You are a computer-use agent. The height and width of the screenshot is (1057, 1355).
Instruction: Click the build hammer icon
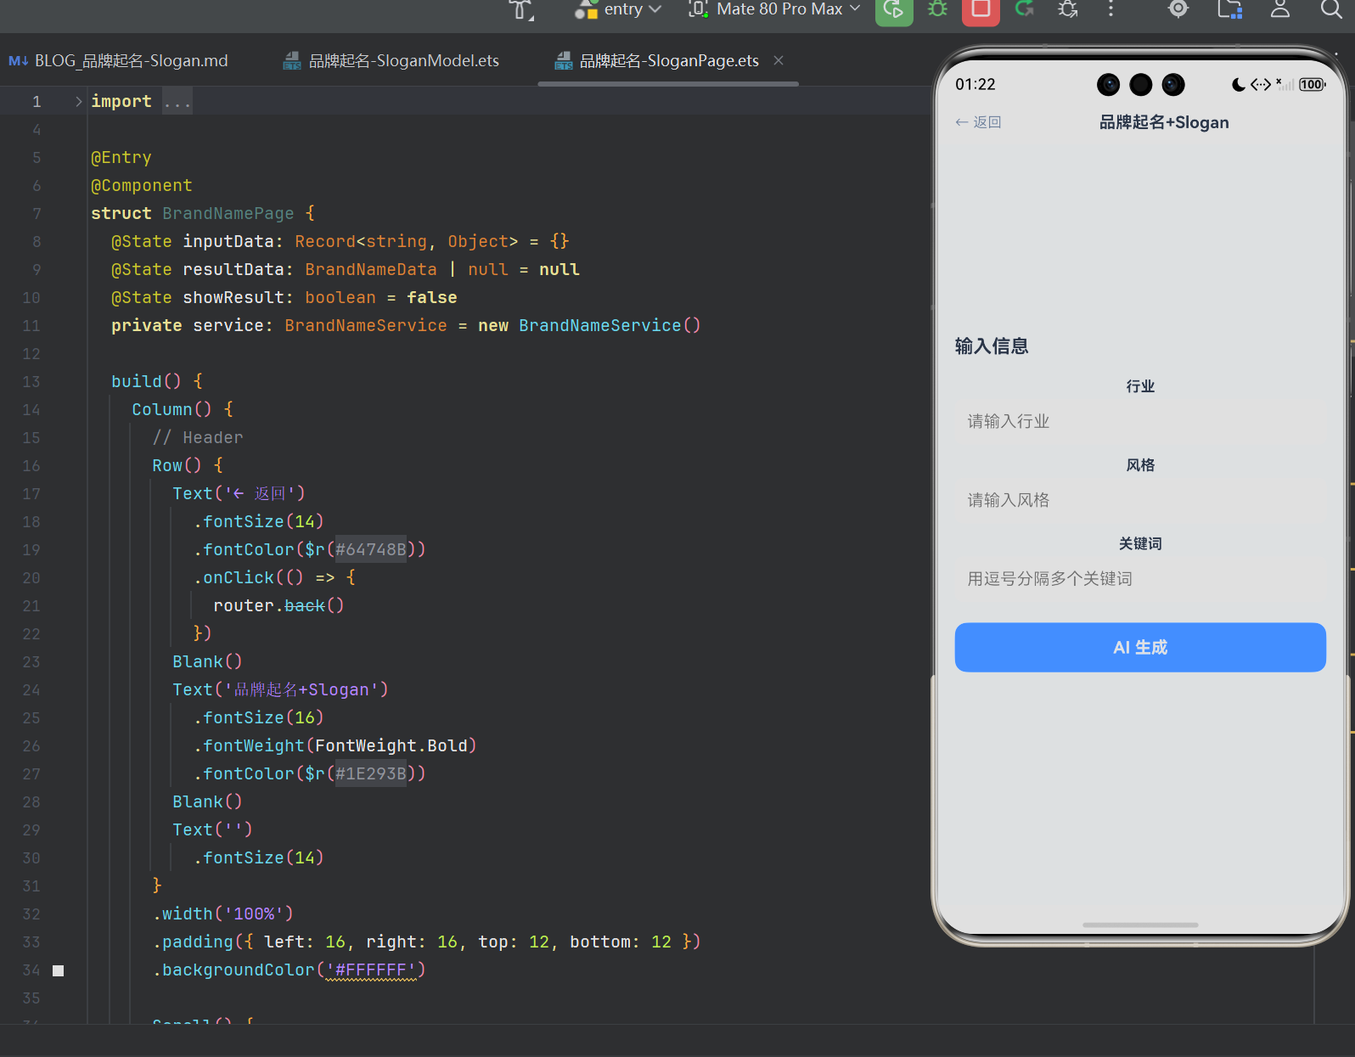click(520, 9)
